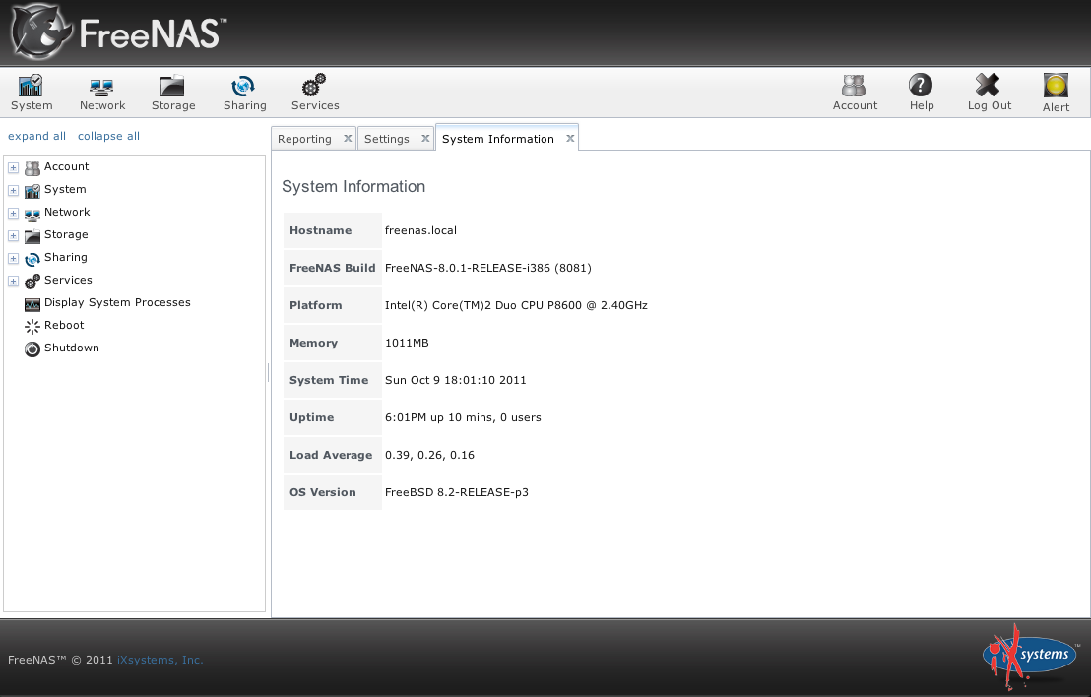
Task: Open the Help icon
Action: click(x=922, y=93)
